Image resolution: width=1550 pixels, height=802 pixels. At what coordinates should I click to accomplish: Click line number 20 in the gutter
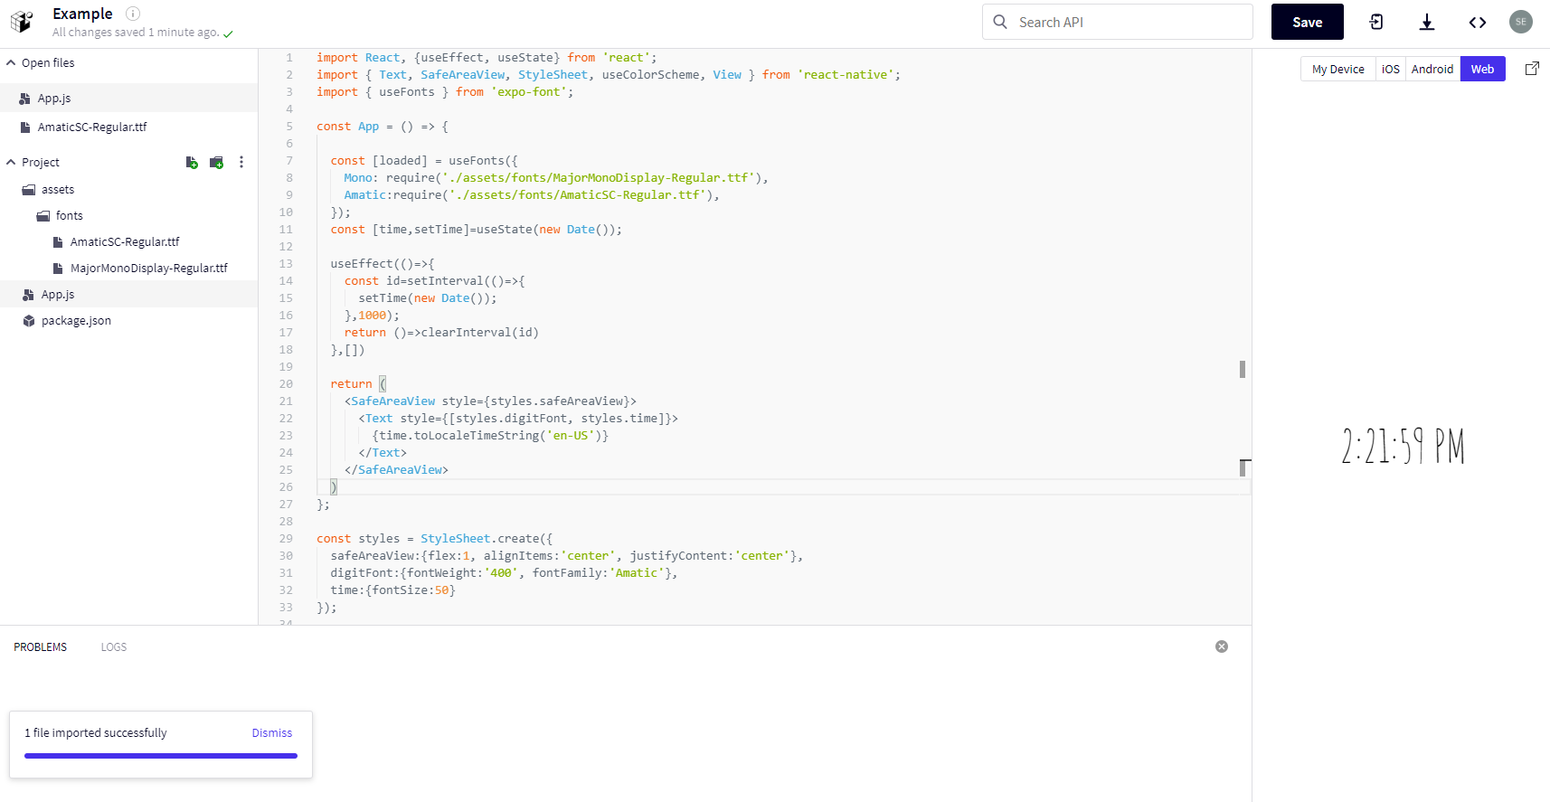tap(286, 384)
